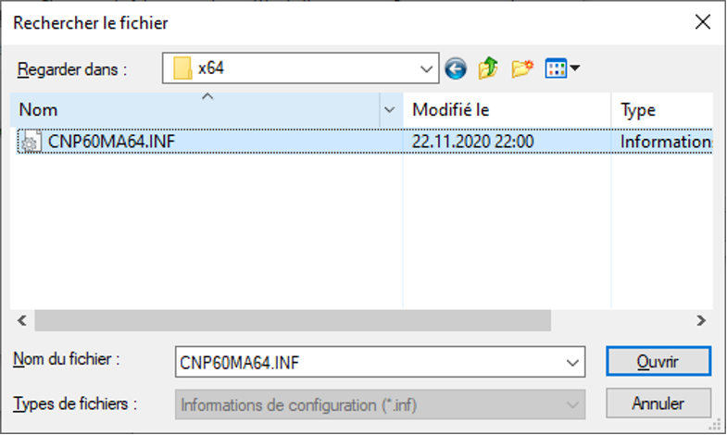Expand the 'Regarder dans' dropdown
The width and height of the screenshot is (727, 435).
tap(427, 68)
